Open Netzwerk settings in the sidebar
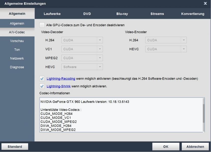211x152 pixels. tap(17, 58)
